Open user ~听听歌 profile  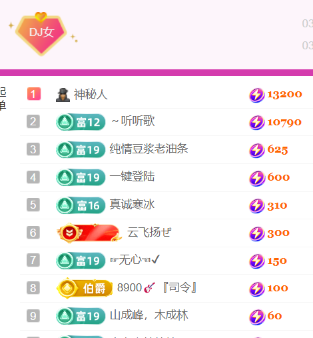coord(133,121)
